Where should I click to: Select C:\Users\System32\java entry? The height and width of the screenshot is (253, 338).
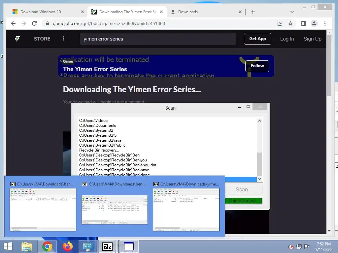coord(100,140)
